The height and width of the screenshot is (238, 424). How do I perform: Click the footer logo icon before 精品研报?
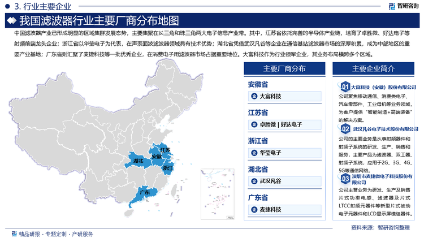coord(14,234)
